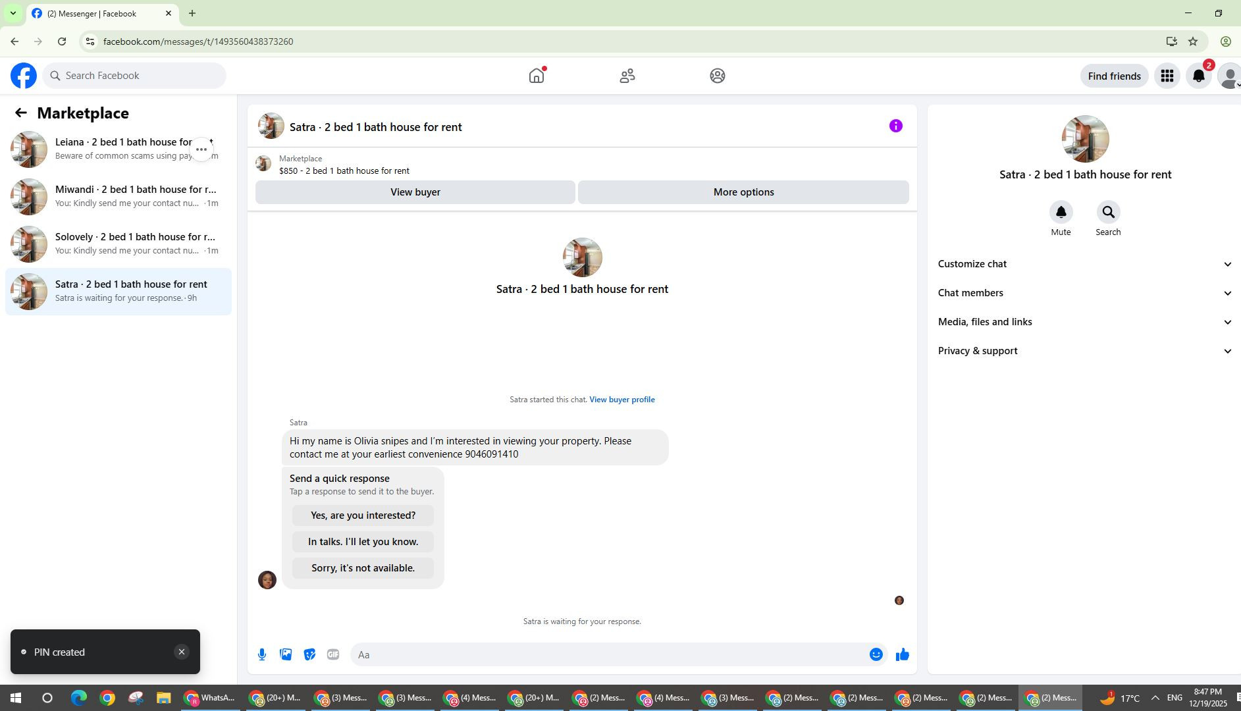Click the Search Facebook field
This screenshot has height=711, width=1241.
(x=134, y=76)
